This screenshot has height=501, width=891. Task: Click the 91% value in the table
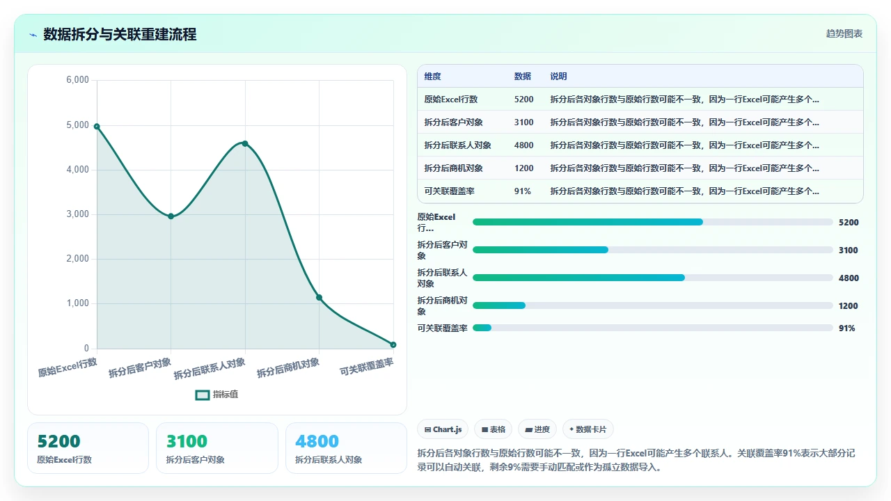tap(523, 191)
